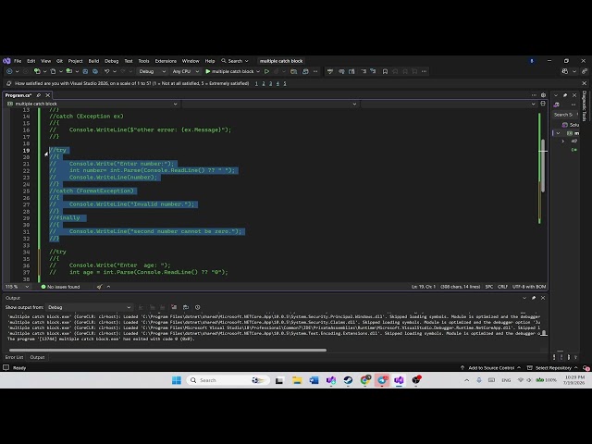The image size is (592, 444).
Task: Click the editor vertical scrollbar thumb
Action: click(x=543, y=166)
